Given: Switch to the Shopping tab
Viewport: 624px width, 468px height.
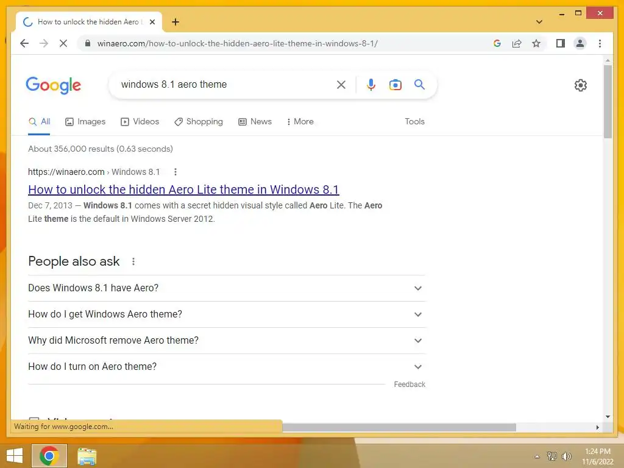Looking at the screenshot, I should point(199,122).
